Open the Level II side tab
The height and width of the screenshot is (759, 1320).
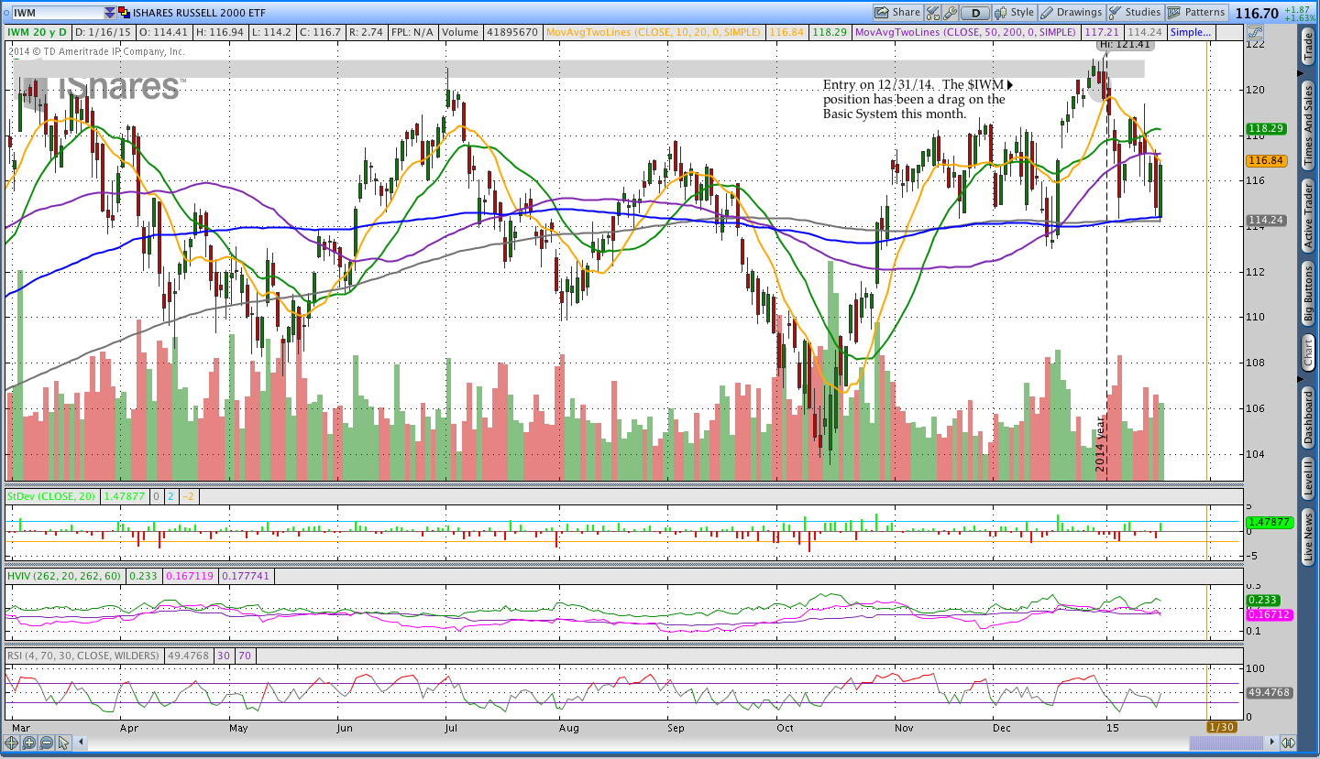1308,478
